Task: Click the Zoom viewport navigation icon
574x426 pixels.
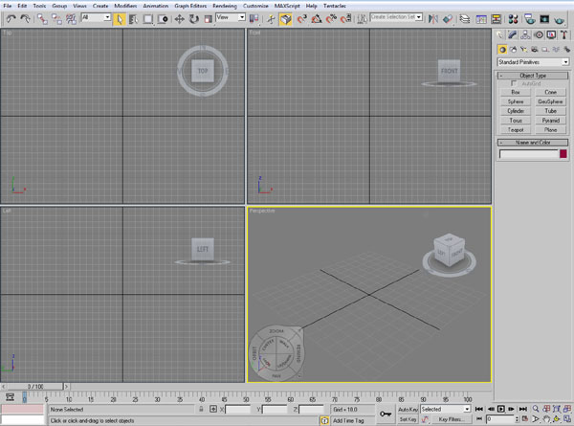Action: tap(536, 409)
